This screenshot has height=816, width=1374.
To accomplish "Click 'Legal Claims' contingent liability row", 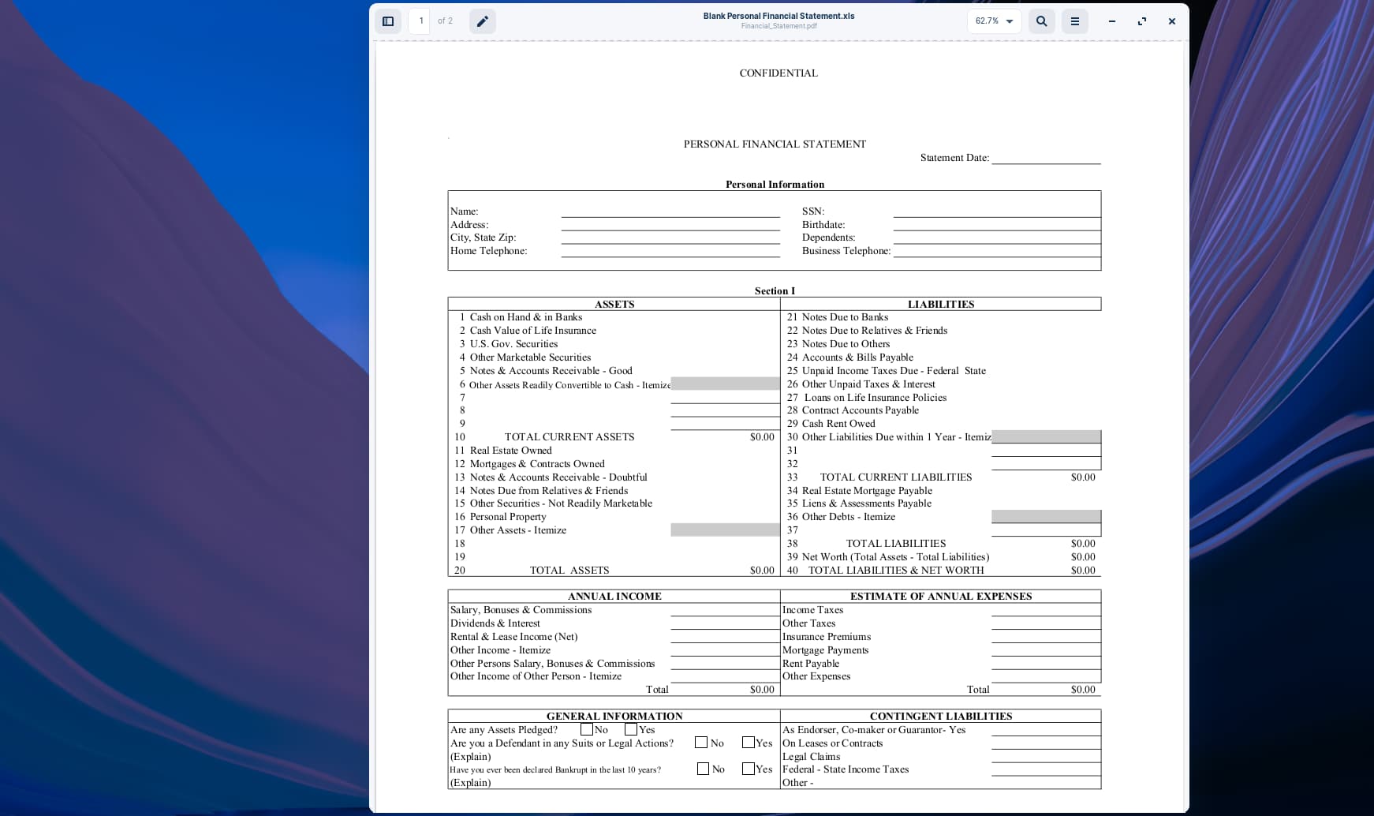I will coord(811,757).
